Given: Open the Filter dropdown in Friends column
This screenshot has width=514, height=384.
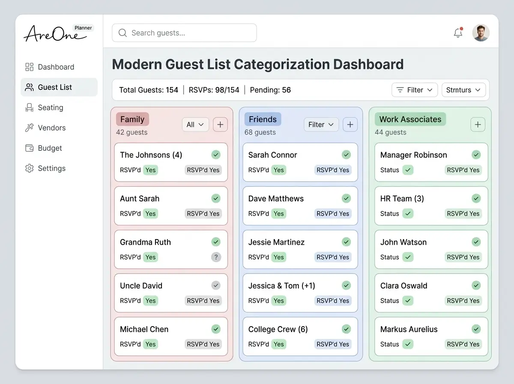Looking at the screenshot, I should tap(321, 124).
